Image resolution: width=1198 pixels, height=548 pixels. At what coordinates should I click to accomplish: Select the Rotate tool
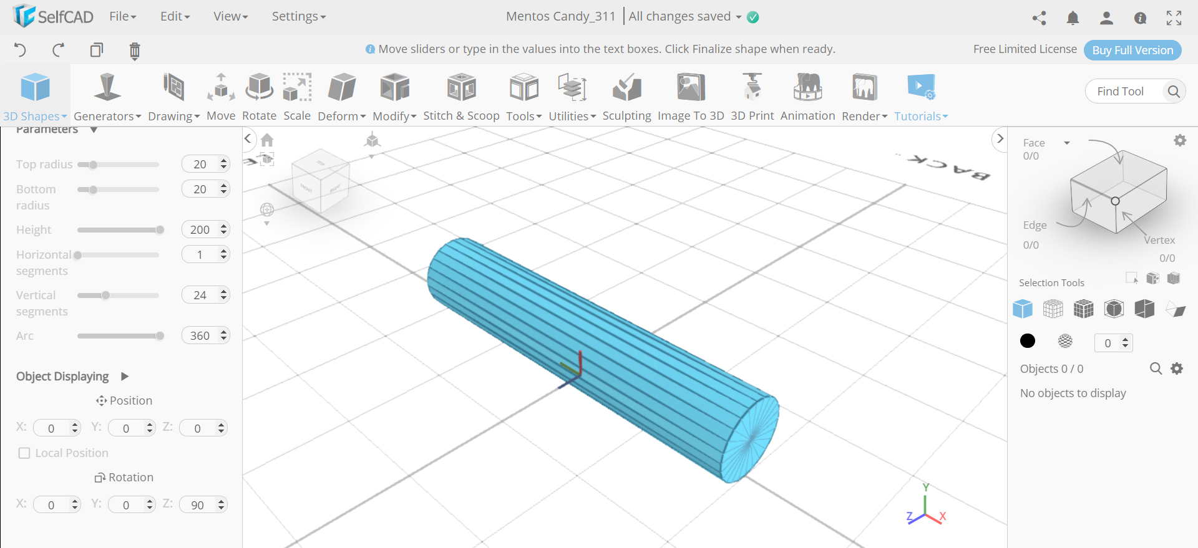(259, 97)
